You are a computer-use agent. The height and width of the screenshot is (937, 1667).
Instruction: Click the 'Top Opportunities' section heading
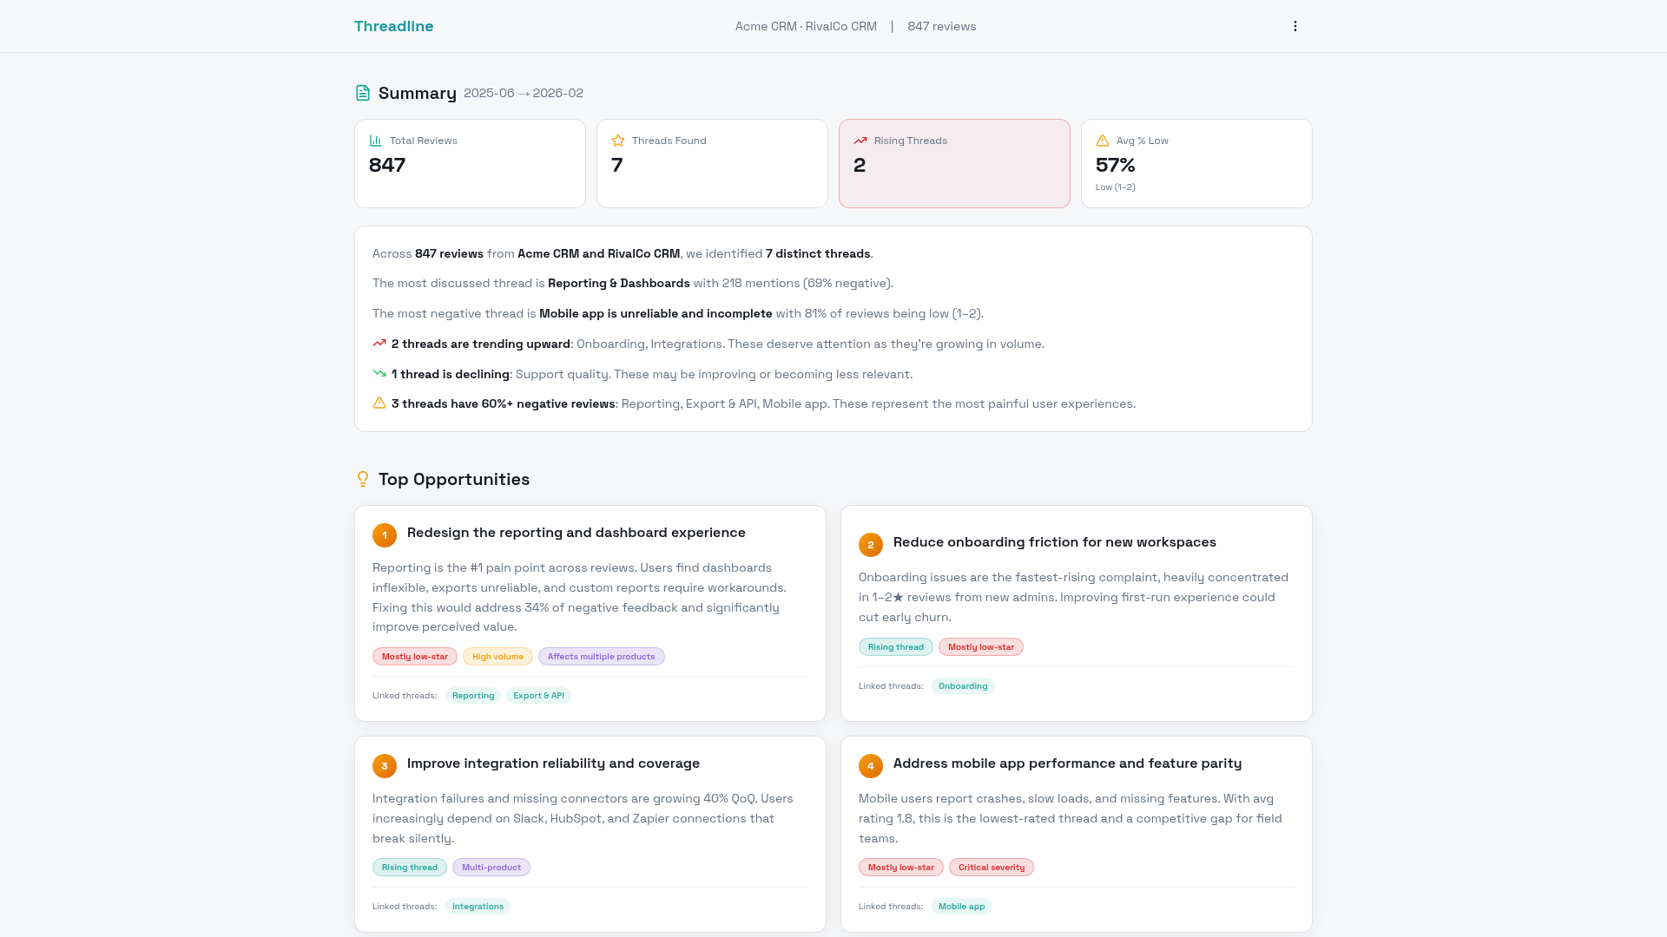(x=453, y=480)
